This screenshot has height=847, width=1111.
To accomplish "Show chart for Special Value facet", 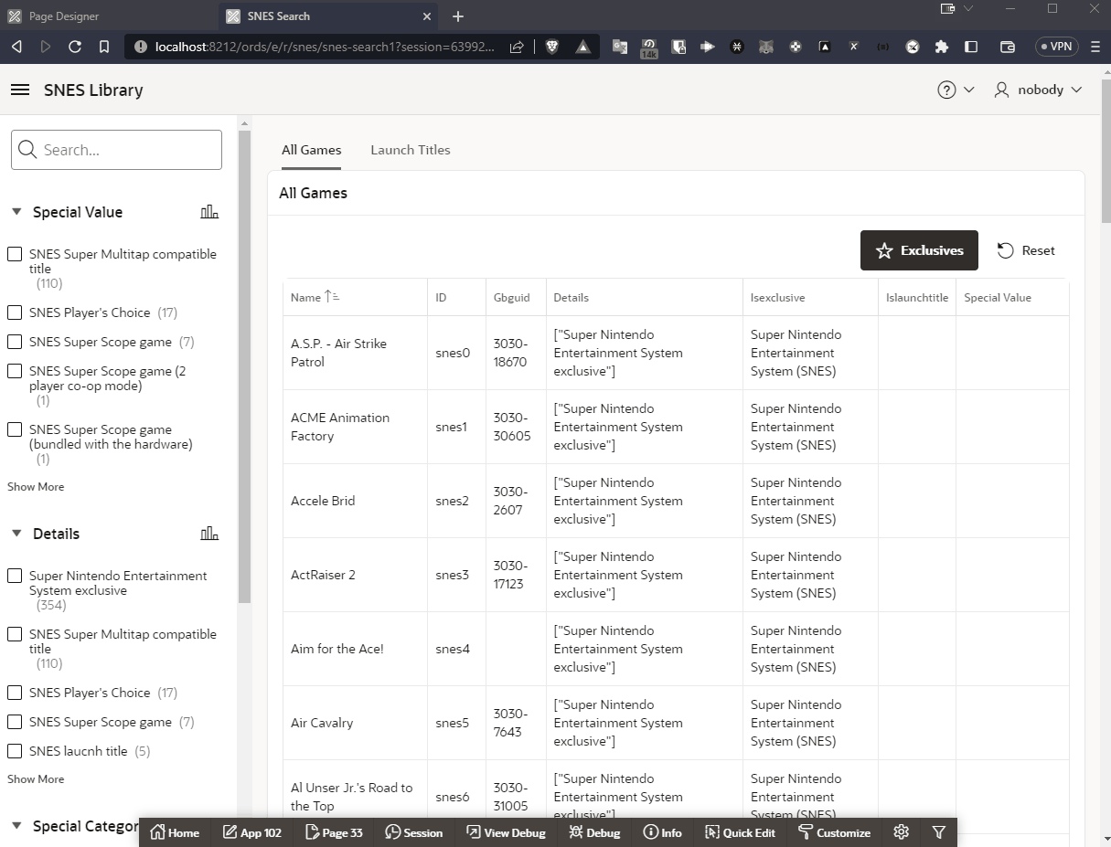I will [209, 212].
